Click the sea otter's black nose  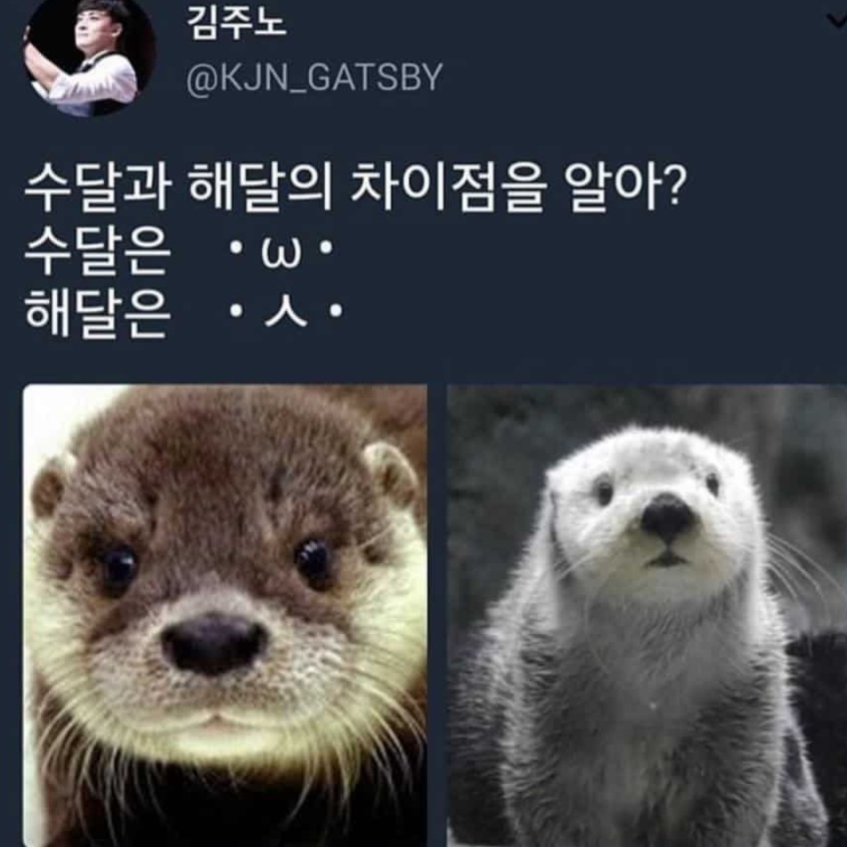click(x=668, y=517)
